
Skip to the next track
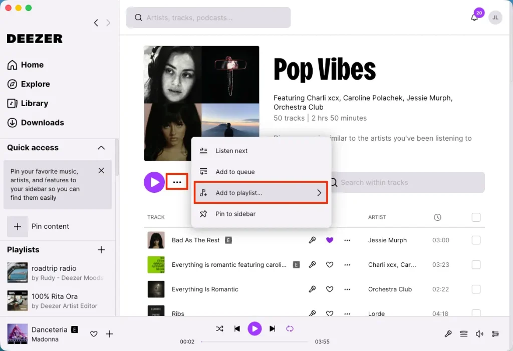click(272, 329)
